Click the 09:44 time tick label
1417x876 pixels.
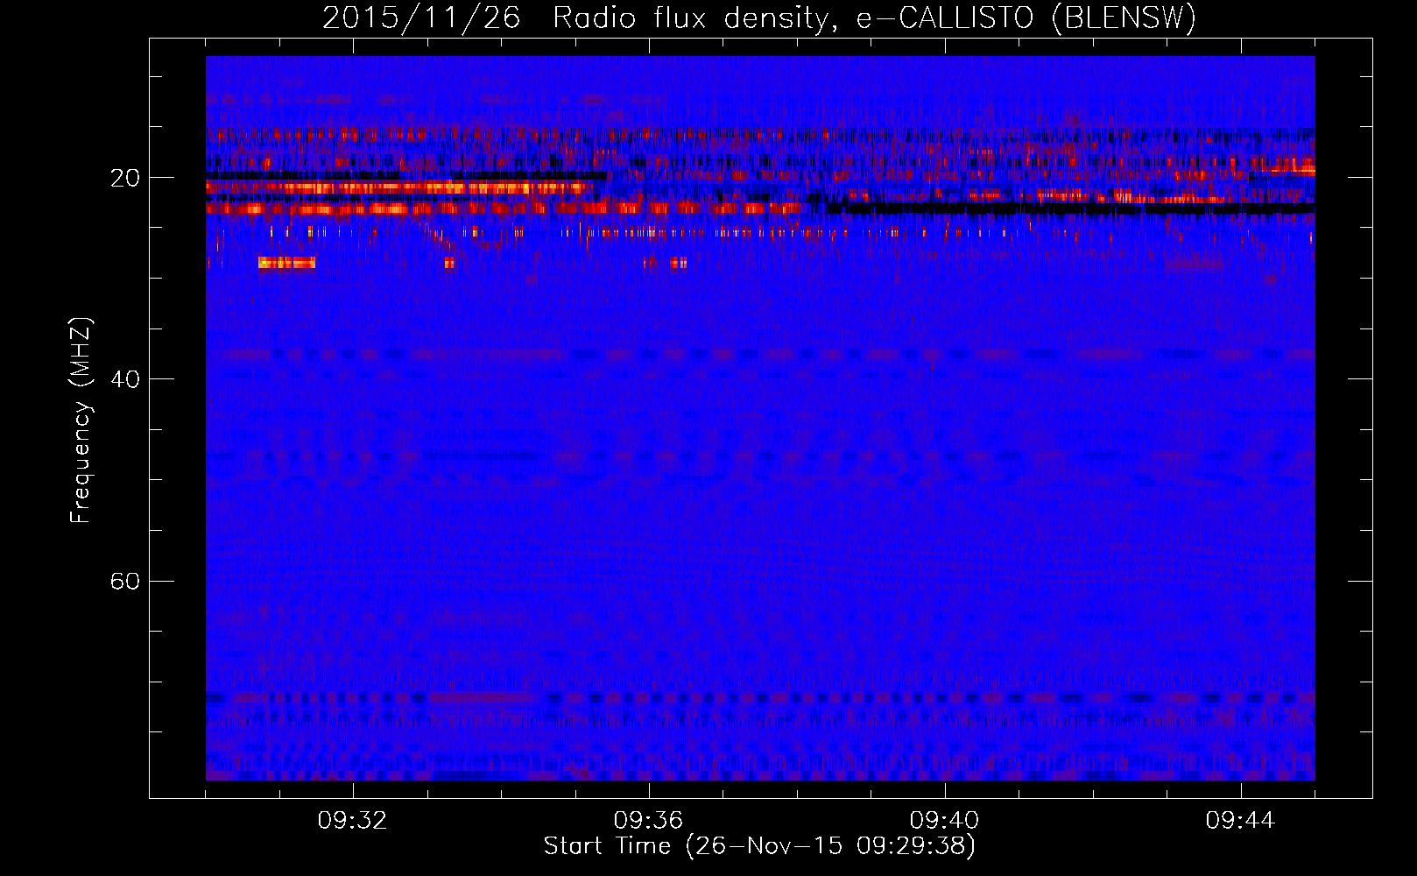1240,821
